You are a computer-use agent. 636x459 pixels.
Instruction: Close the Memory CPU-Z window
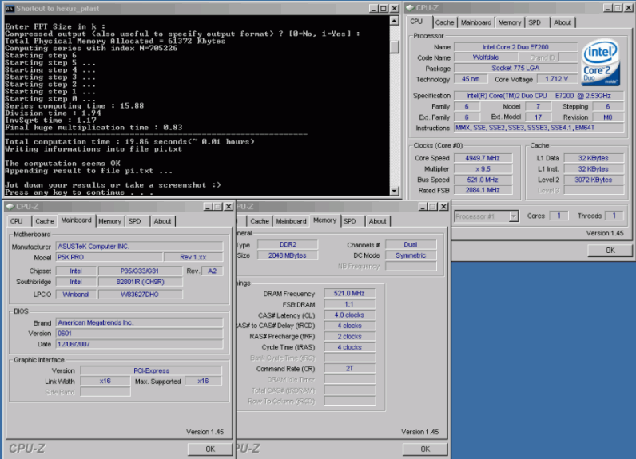tap(443, 207)
